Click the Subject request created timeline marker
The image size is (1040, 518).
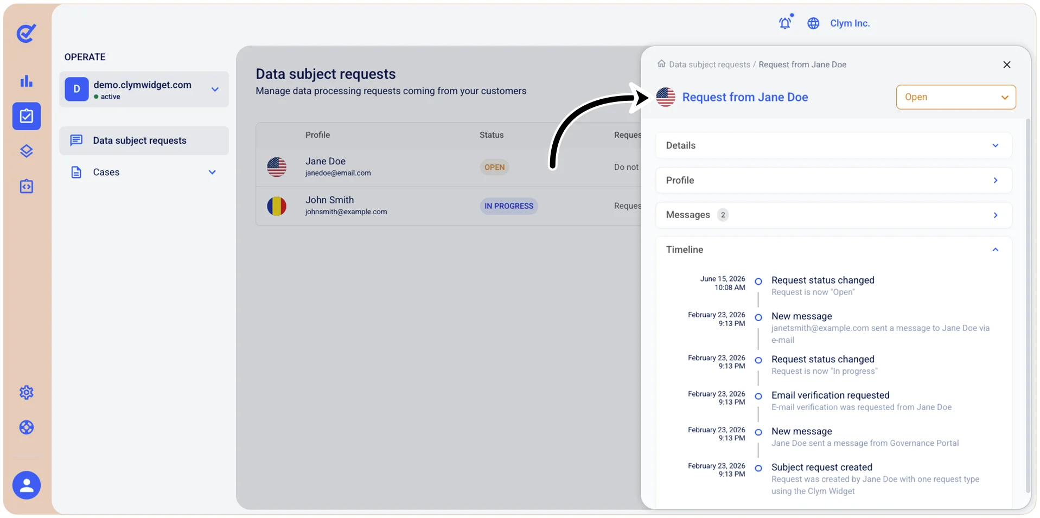pos(758,468)
